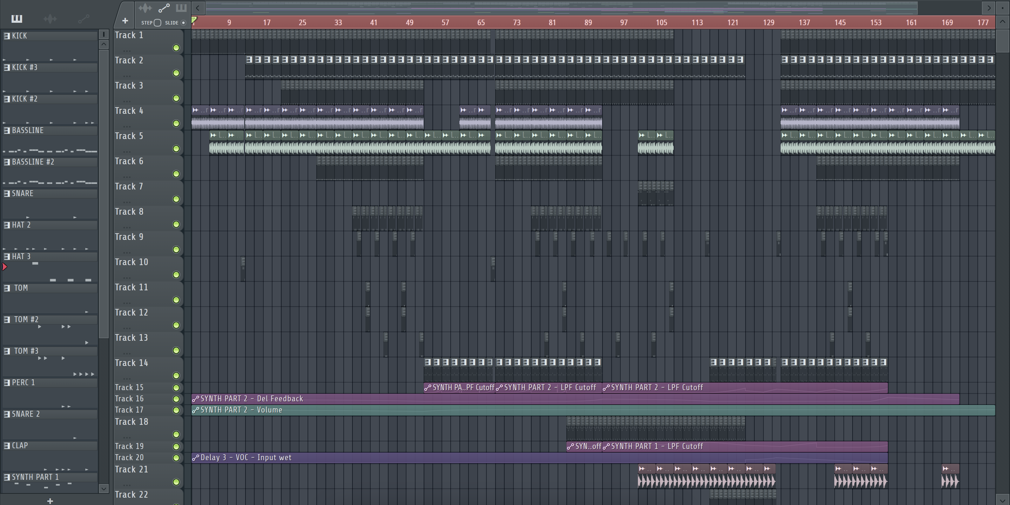Click the picker panel vertical scrollbar thumb
The image size is (1010, 505).
[103, 193]
